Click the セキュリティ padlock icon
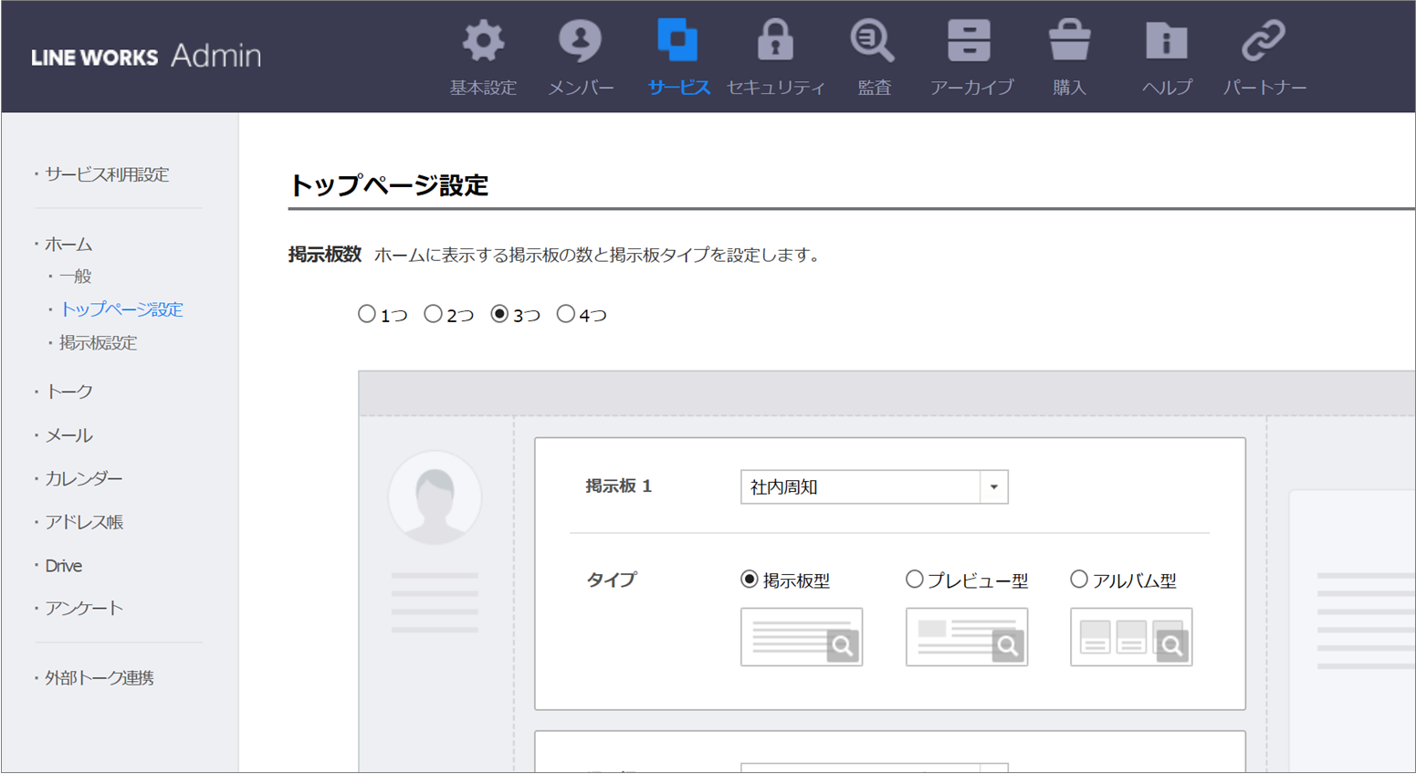This screenshot has height=774, width=1416. click(x=775, y=42)
